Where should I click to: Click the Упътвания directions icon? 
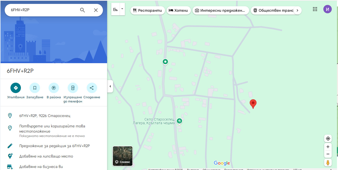tap(16, 88)
